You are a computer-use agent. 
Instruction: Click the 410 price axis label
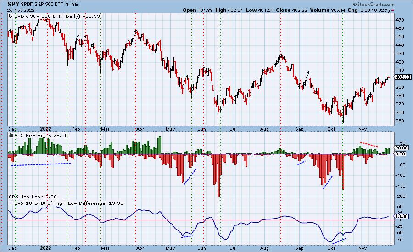coord(400,70)
